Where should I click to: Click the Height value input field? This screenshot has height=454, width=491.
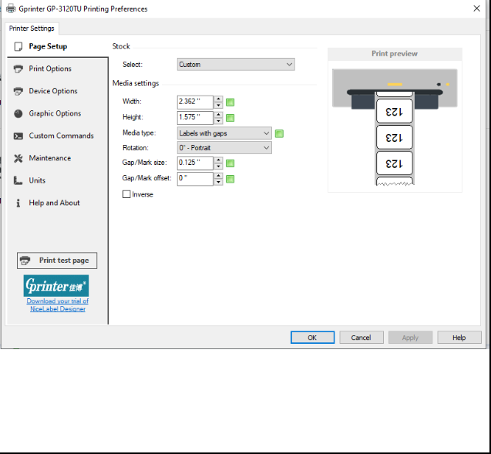pyautogui.click(x=195, y=117)
